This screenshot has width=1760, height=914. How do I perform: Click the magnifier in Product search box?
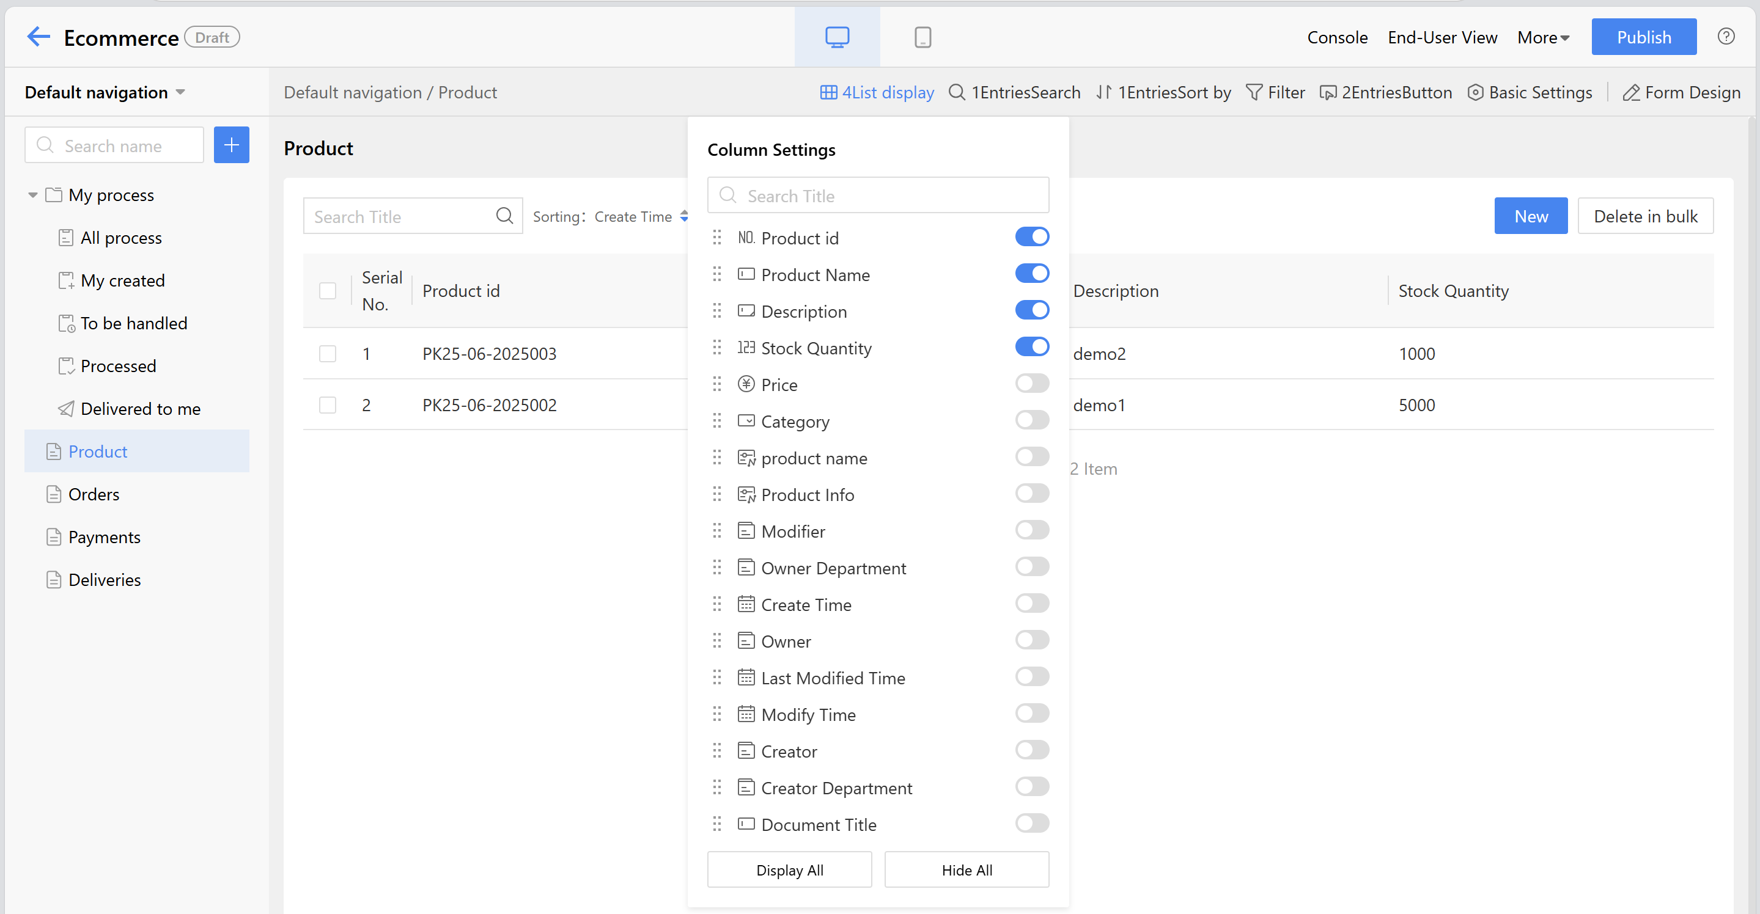pos(504,216)
